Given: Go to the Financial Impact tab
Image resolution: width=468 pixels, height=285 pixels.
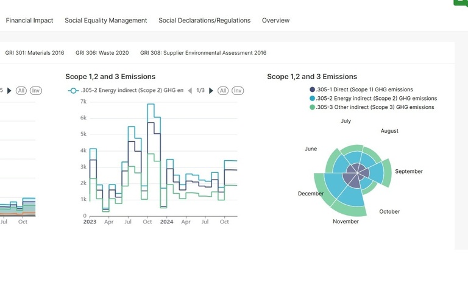Looking at the screenshot, I should 29,21.
